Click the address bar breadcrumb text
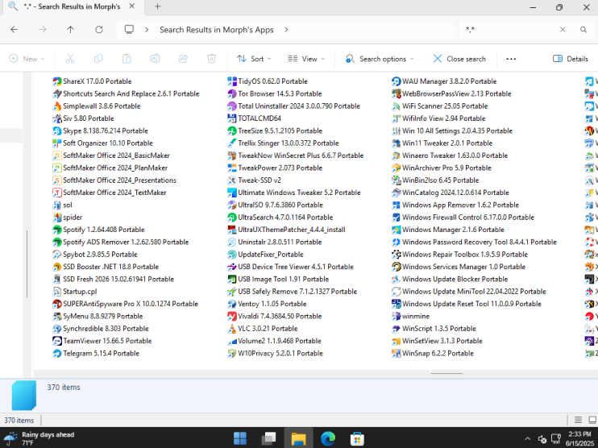 [x=216, y=30]
